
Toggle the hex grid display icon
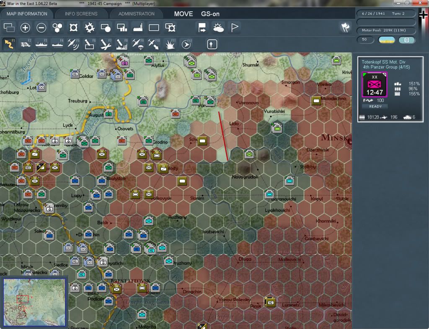click(57, 28)
